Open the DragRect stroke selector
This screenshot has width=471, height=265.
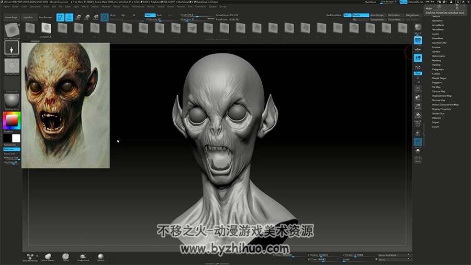coord(12,48)
